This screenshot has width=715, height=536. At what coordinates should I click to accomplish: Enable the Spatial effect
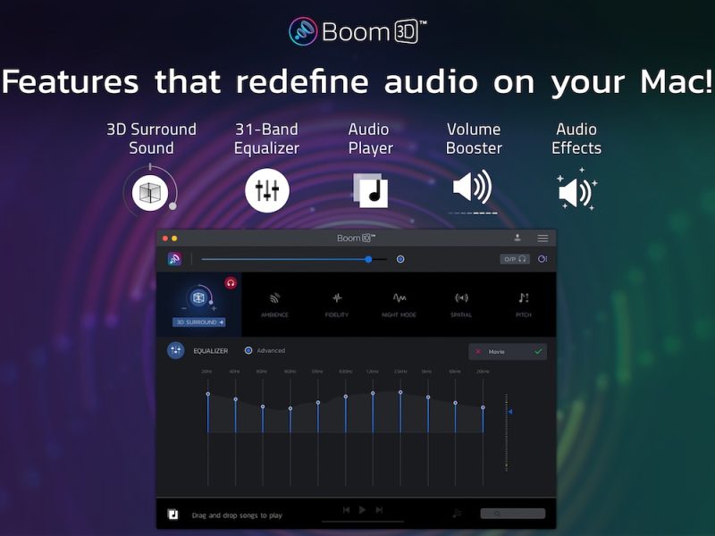point(461,304)
